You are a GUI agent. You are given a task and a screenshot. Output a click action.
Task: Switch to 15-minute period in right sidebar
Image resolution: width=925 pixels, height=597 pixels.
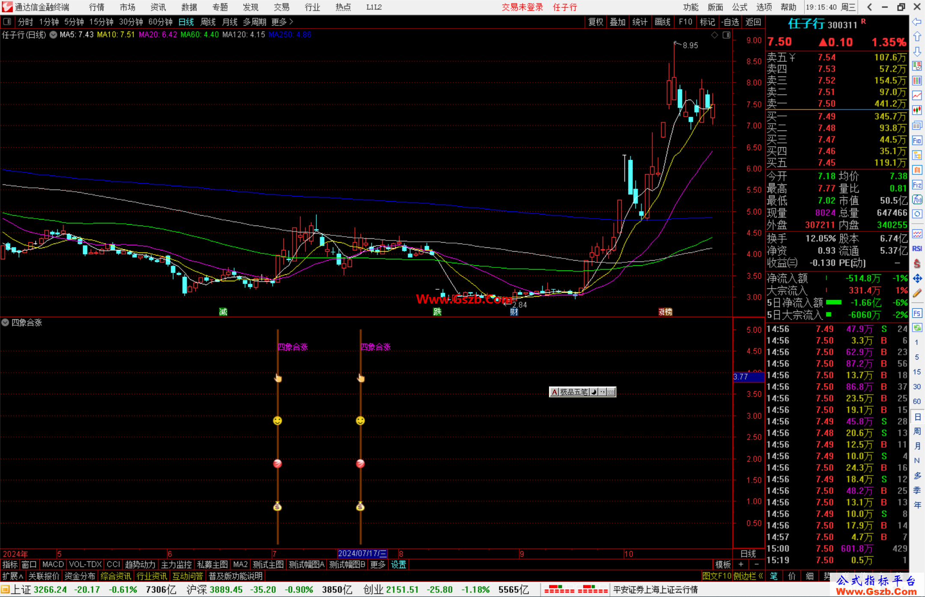tap(916, 372)
